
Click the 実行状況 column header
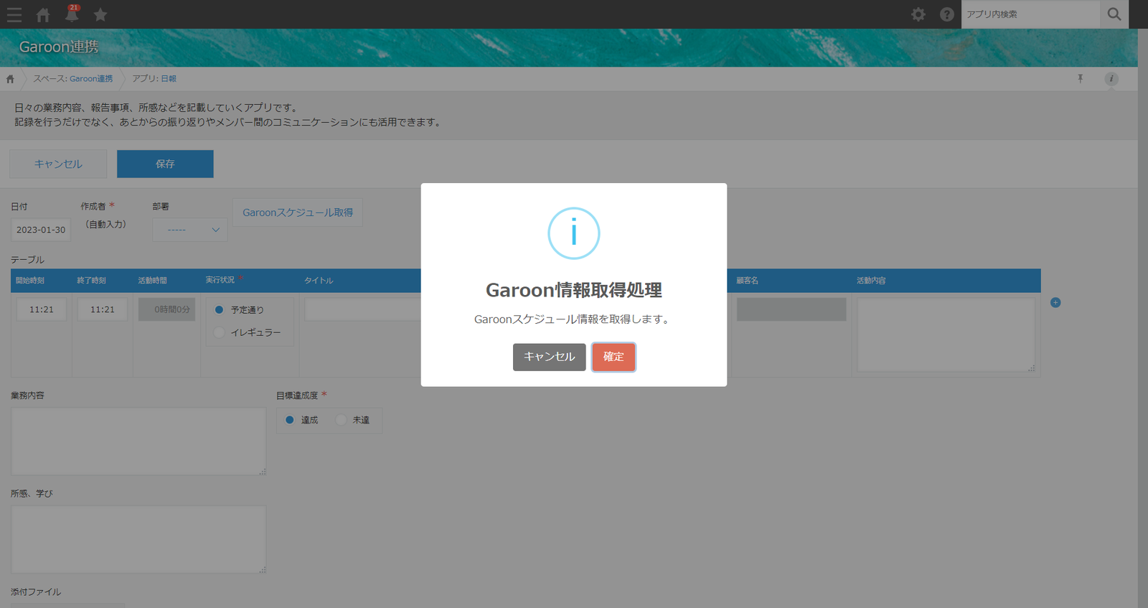point(220,280)
